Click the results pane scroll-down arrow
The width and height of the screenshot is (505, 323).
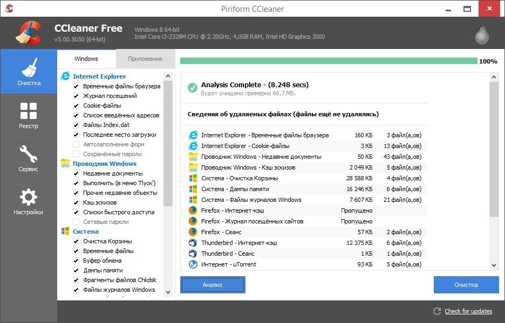(x=494, y=265)
